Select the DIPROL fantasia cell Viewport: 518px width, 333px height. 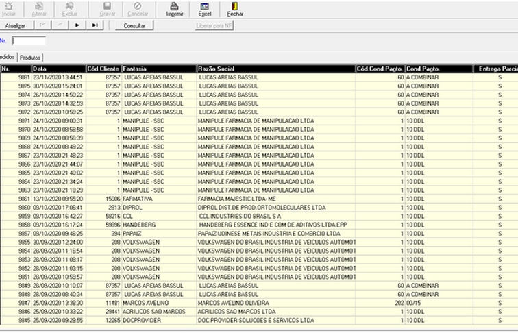(x=159, y=208)
